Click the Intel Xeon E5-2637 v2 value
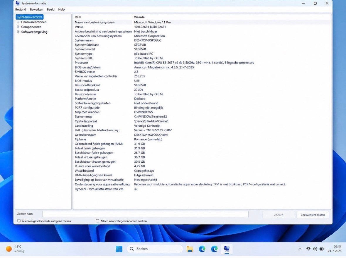Image resolution: width=346 pixels, height=258 pixels. point(194,63)
